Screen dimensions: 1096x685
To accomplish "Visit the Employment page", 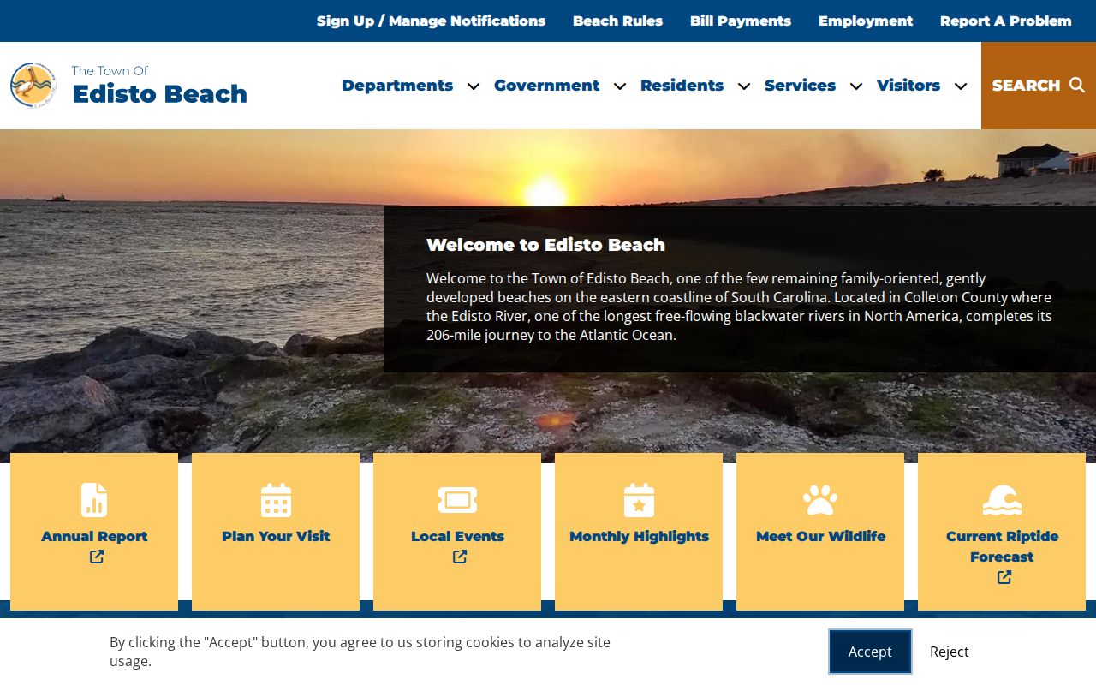I will [x=866, y=21].
